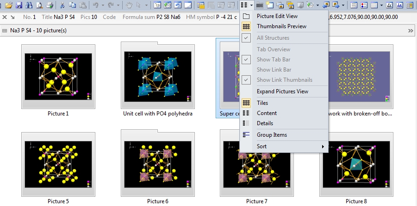The height and width of the screenshot is (206, 417).
Task: Click the Save floppy disk icon
Action: (19, 5)
